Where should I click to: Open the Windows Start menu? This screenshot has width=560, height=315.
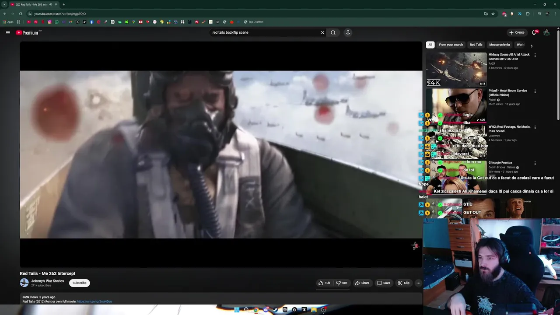point(237,310)
